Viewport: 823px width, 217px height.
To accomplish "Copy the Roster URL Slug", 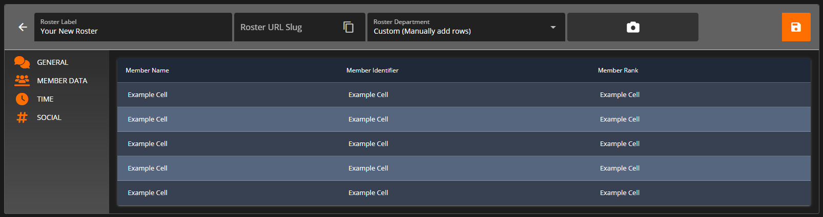I will pos(348,27).
